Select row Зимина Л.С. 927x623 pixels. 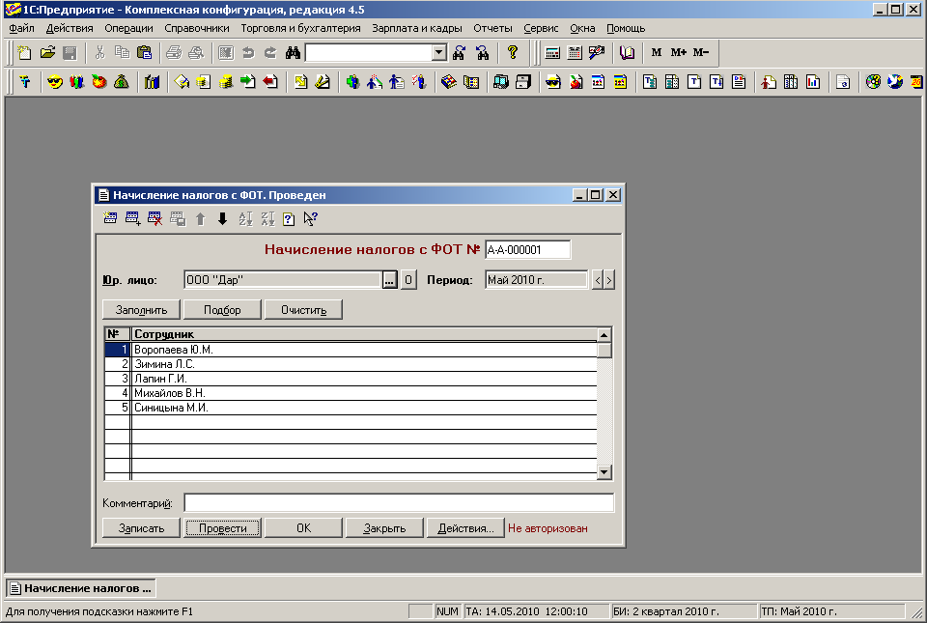(351, 364)
